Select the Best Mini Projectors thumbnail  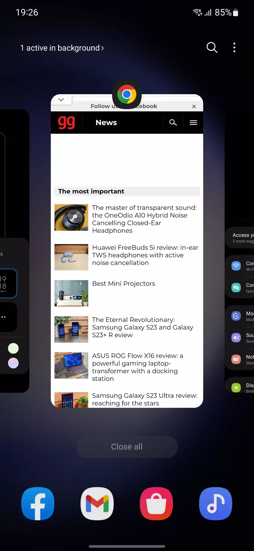(x=71, y=293)
